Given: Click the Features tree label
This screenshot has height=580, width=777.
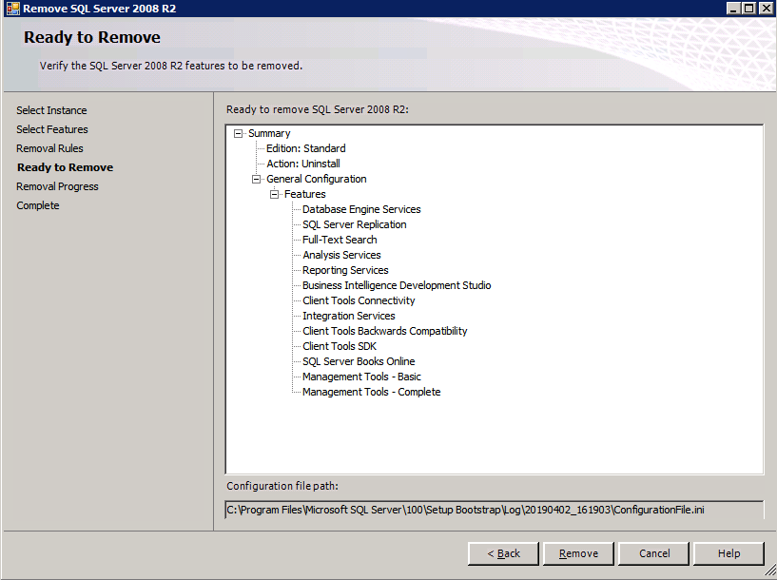Looking at the screenshot, I should coord(304,194).
